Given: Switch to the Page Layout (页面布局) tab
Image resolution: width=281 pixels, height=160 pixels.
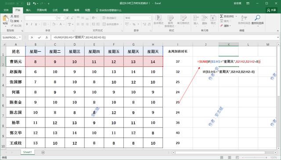Looking at the screenshot, I should coord(42,10).
